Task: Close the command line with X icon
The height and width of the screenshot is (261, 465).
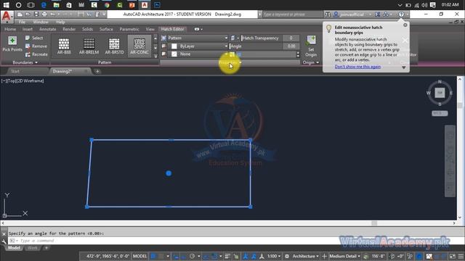Action: click(4, 233)
